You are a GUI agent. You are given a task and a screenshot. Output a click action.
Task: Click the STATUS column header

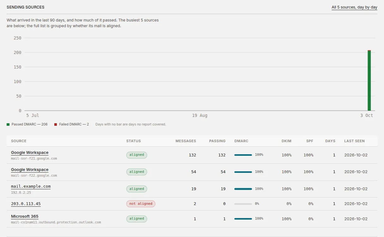click(x=134, y=141)
